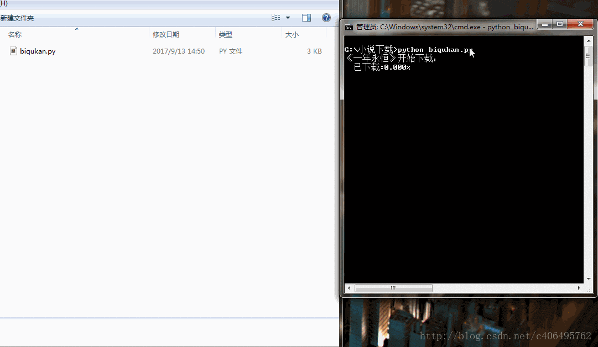The height and width of the screenshot is (347, 598).
Task: Open the views dropdown arrow next to view icon
Action: point(287,17)
